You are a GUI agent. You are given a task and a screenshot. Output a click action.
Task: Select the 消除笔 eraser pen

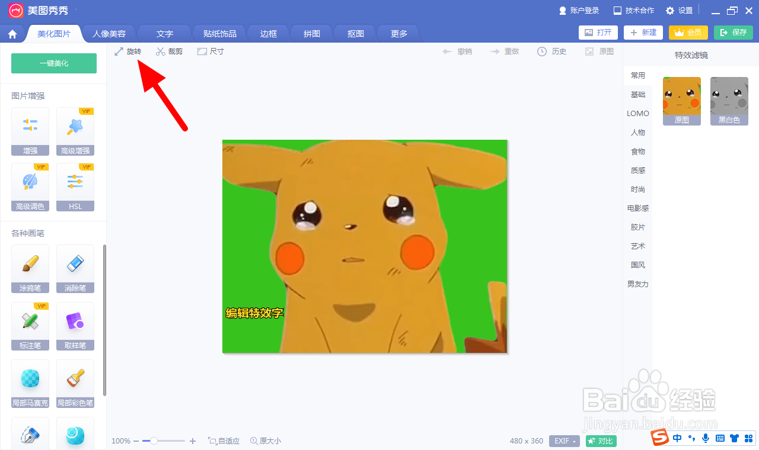[75, 269]
